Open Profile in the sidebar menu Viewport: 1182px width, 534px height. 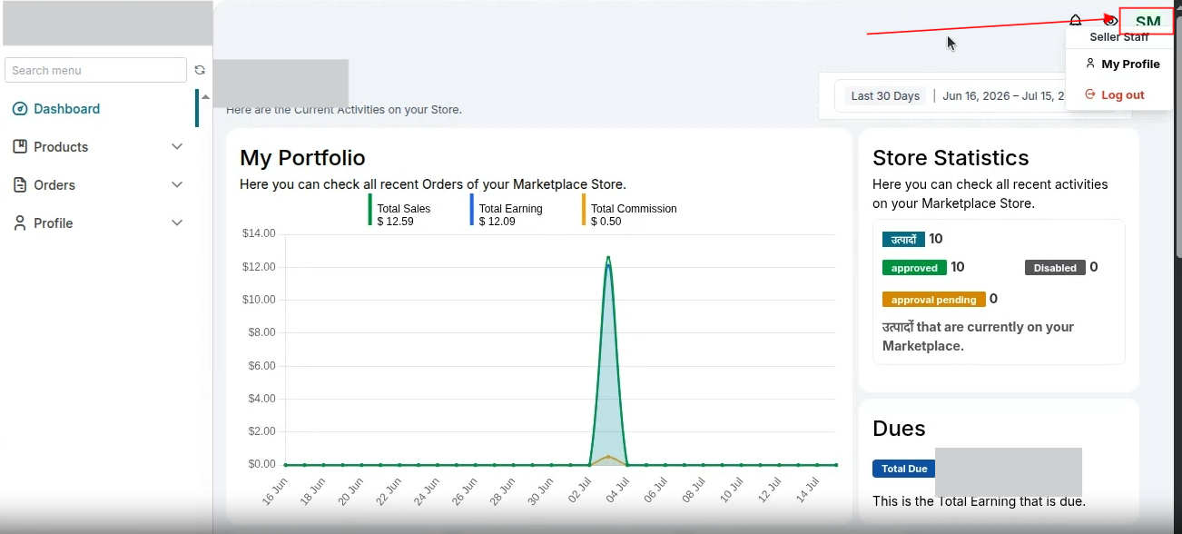(x=53, y=223)
